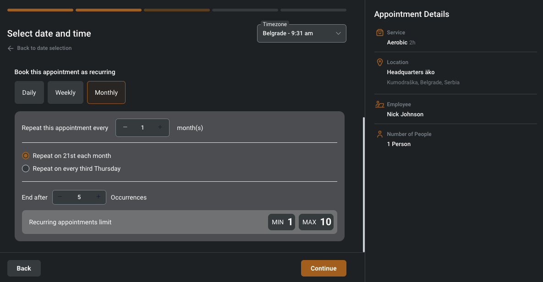This screenshot has height=282, width=543.
Task: Enable the Daily recurrence option
Action: [29, 92]
